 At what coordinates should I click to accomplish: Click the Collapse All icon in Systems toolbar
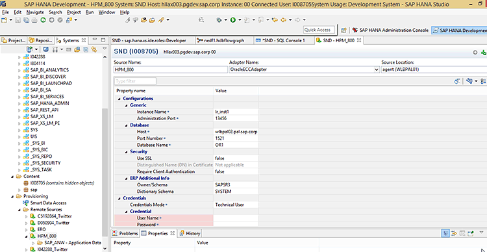(86, 49)
